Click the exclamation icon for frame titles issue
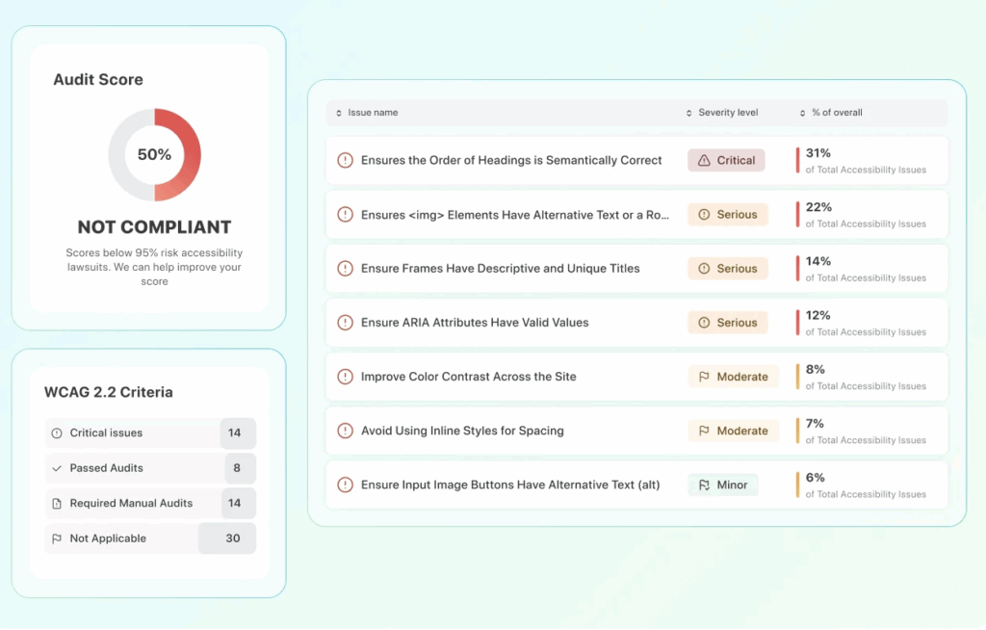Screen dimensions: 986x630 click(345, 268)
